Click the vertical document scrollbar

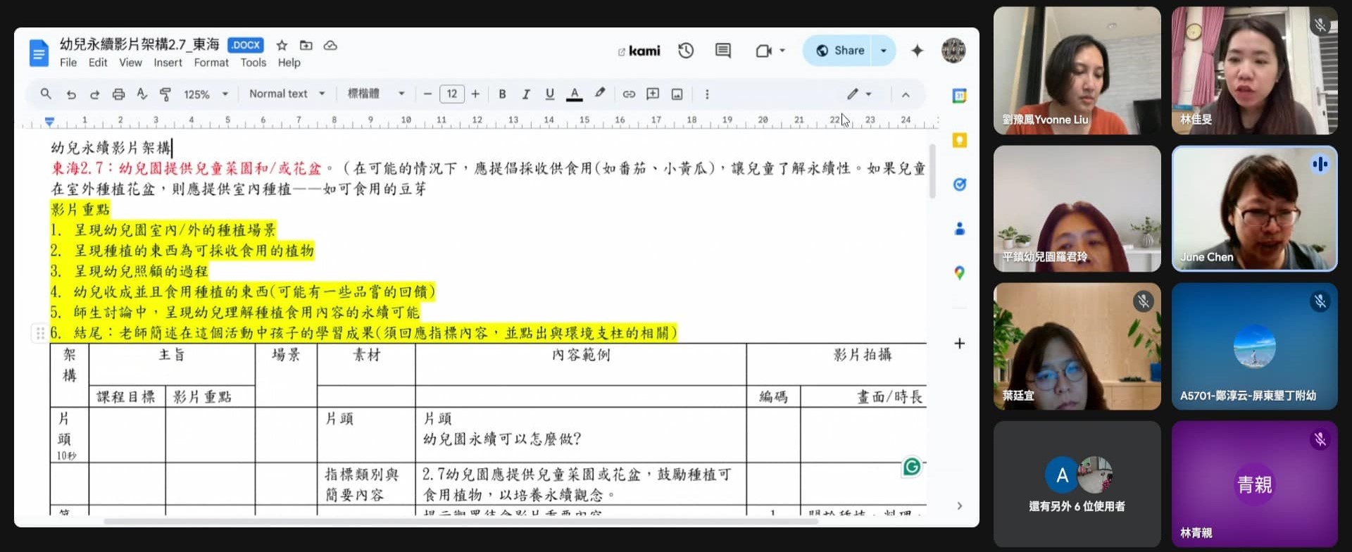pyautogui.click(x=932, y=172)
